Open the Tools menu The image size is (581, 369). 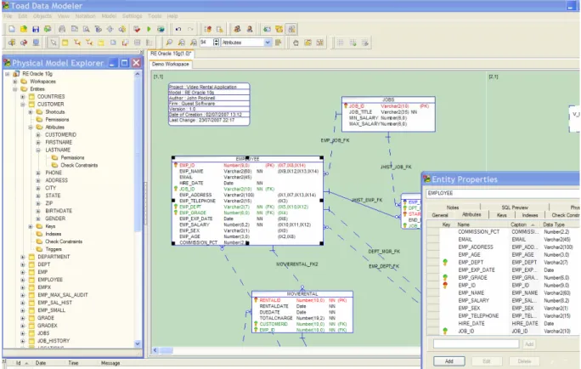155,16
